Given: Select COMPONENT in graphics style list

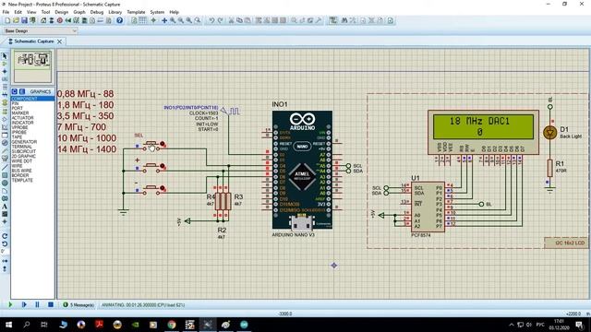Looking at the screenshot, I should tap(32, 99).
